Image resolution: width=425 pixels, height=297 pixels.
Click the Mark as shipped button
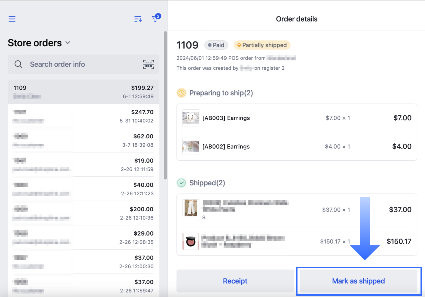(358, 281)
